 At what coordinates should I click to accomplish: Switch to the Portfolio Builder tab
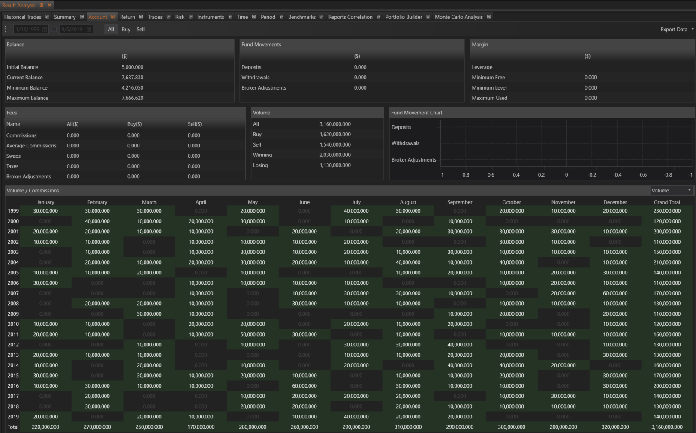click(403, 17)
